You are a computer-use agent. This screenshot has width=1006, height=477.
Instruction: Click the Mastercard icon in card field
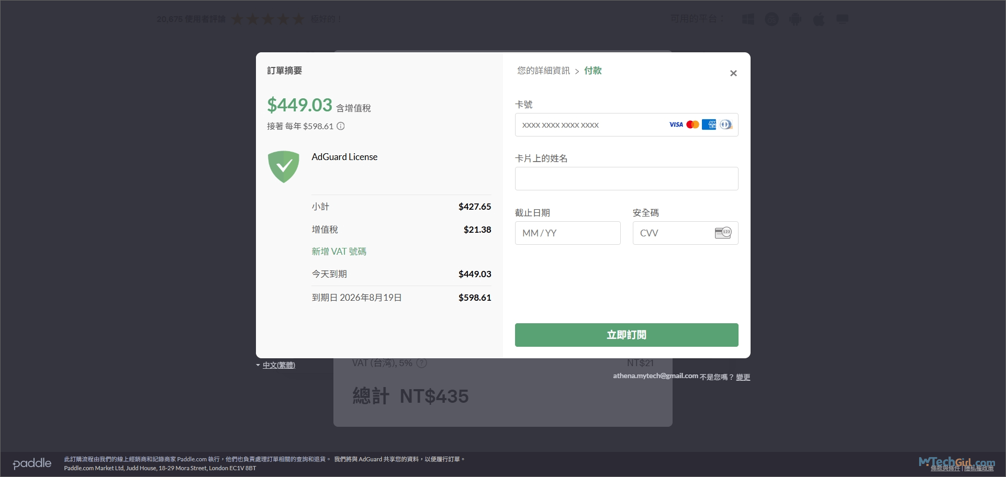click(692, 124)
